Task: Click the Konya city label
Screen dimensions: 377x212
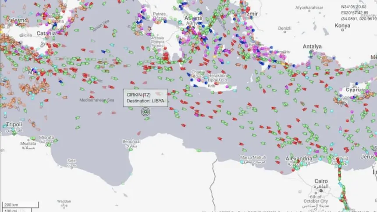Action: click(x=342, y=25)
